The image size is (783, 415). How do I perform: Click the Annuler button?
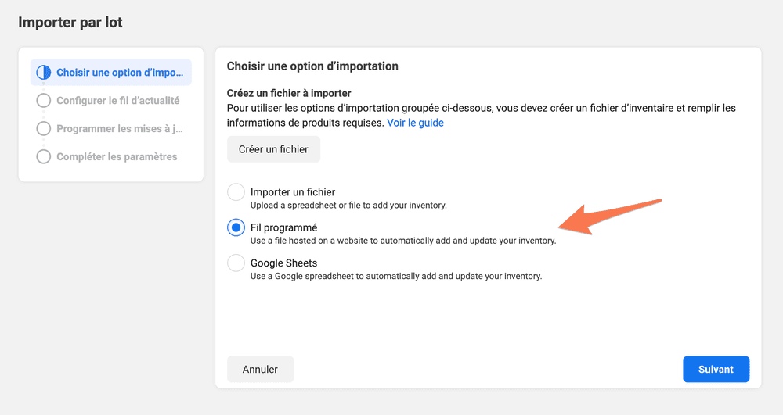coord(260,369)
